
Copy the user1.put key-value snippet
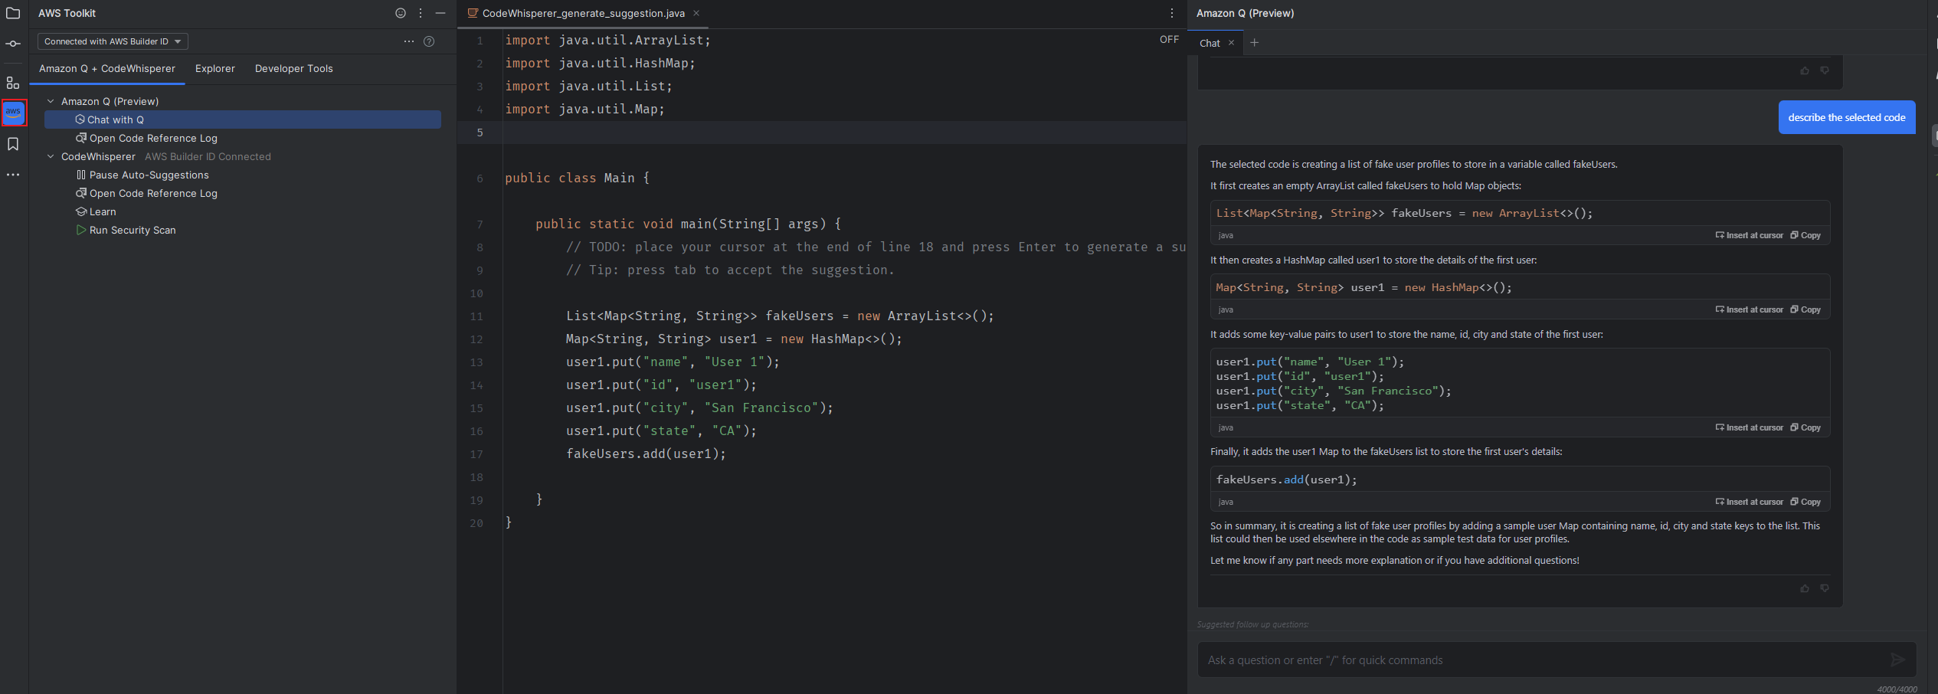click(1805, 427)
